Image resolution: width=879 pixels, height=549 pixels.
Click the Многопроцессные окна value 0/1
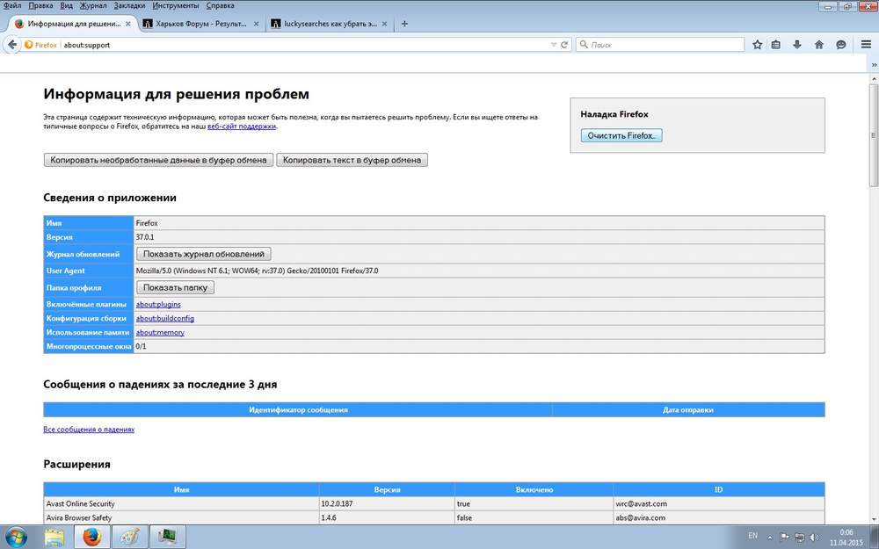click(141, 346)
